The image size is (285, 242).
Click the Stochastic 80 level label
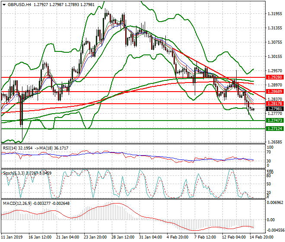click(269, 176)
